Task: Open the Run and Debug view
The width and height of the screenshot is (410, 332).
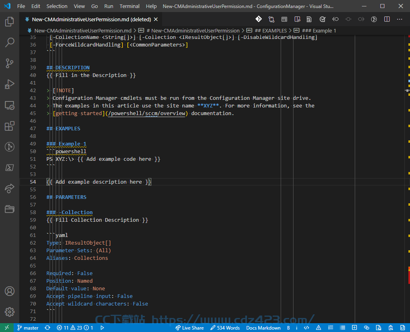Action: (x=10, y=84)
